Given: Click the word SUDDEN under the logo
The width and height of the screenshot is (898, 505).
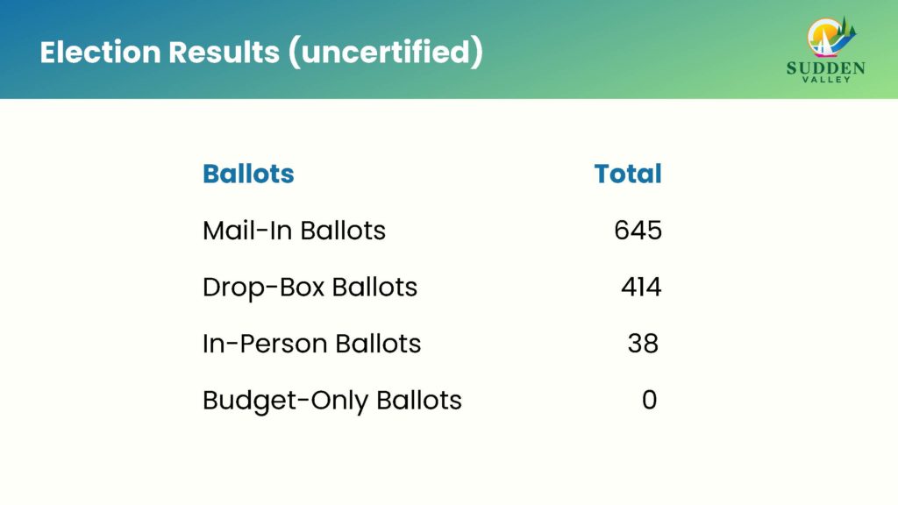Looking at the screenshot, I should (825, 68).
